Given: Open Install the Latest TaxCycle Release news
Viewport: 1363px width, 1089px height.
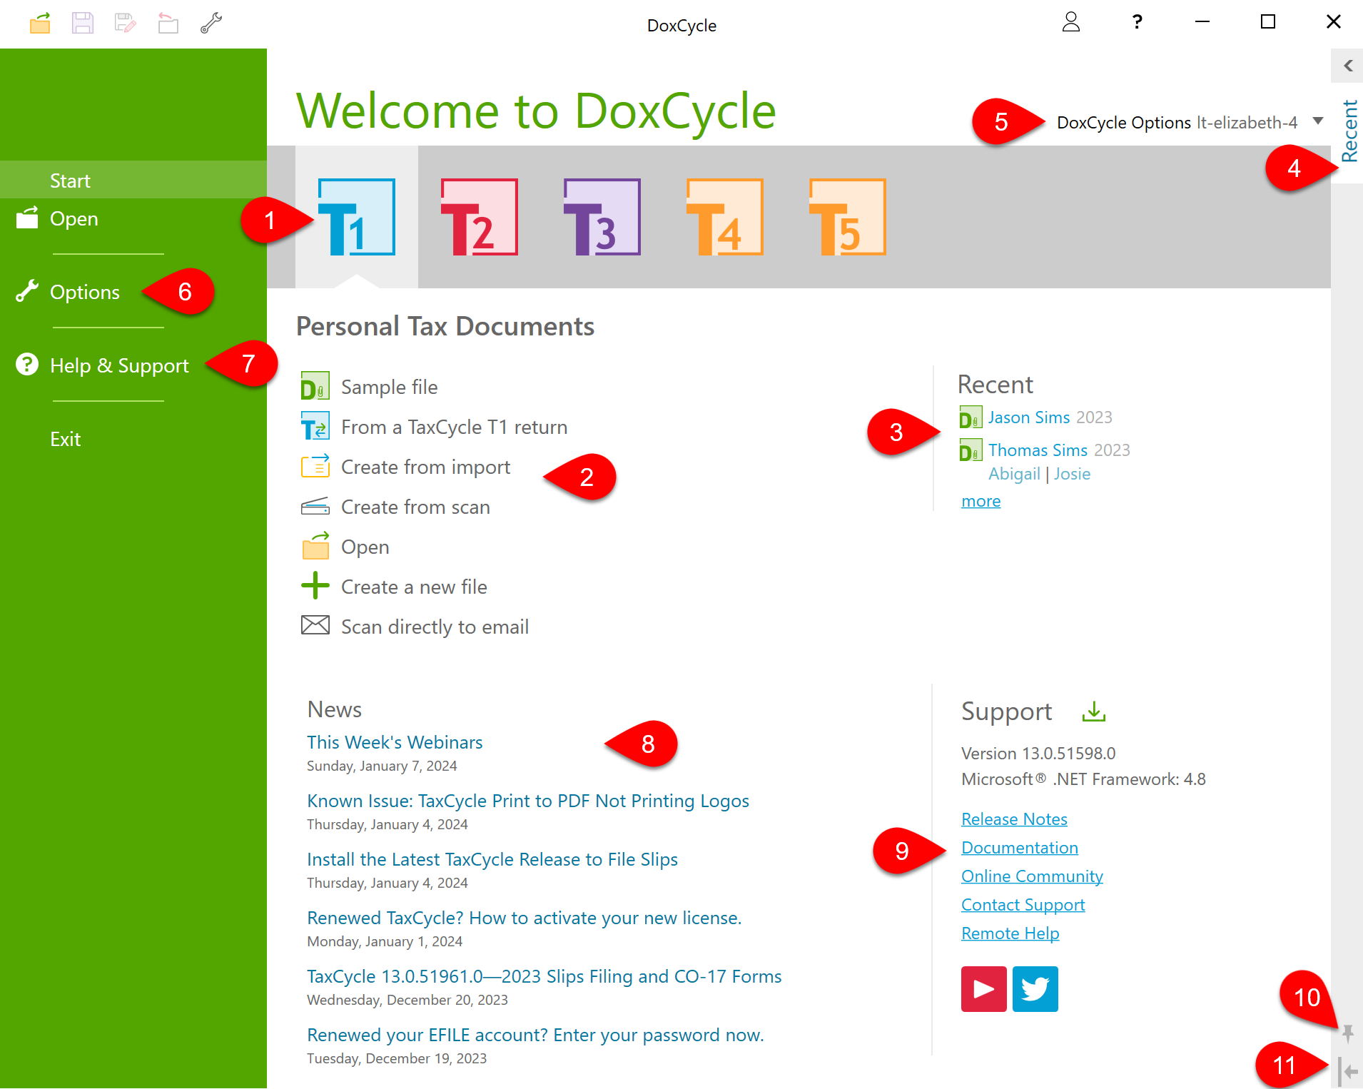Looking at the screenshot, I should pyautogui.click(x=492, y=859).
